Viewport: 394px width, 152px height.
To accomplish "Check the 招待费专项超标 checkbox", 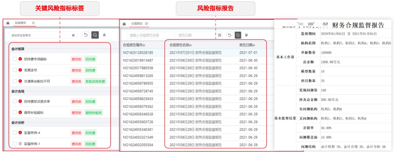I will tap(15, 59).
